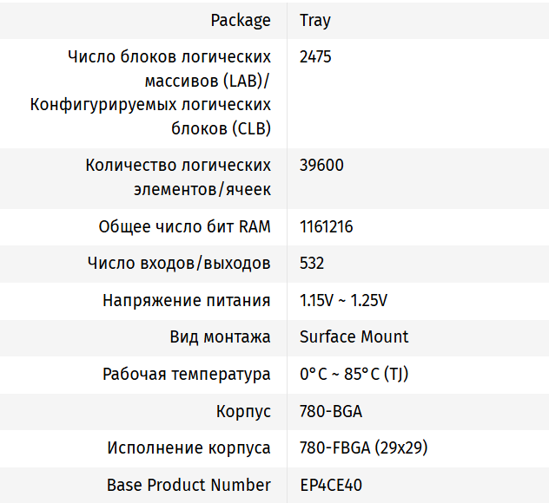The image size is (549, 503).
Task: Select the I/O count value 532
Action: [x=312, y=263]
